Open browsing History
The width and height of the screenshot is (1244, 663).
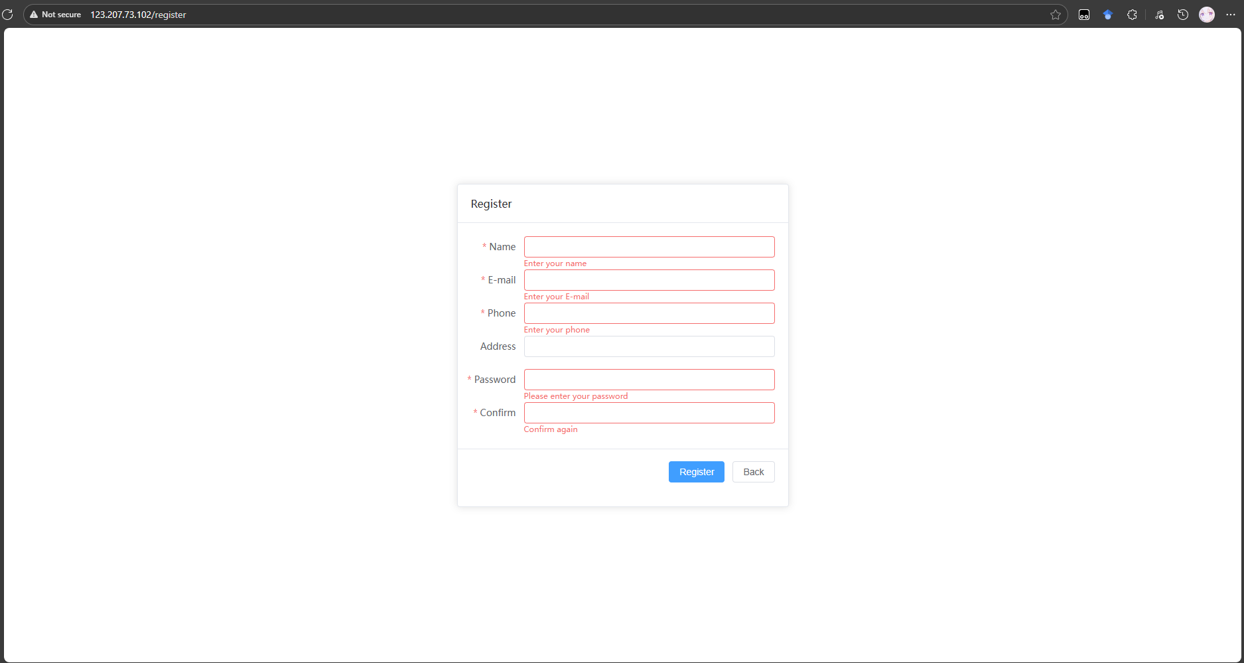(x=1182, y=14)
